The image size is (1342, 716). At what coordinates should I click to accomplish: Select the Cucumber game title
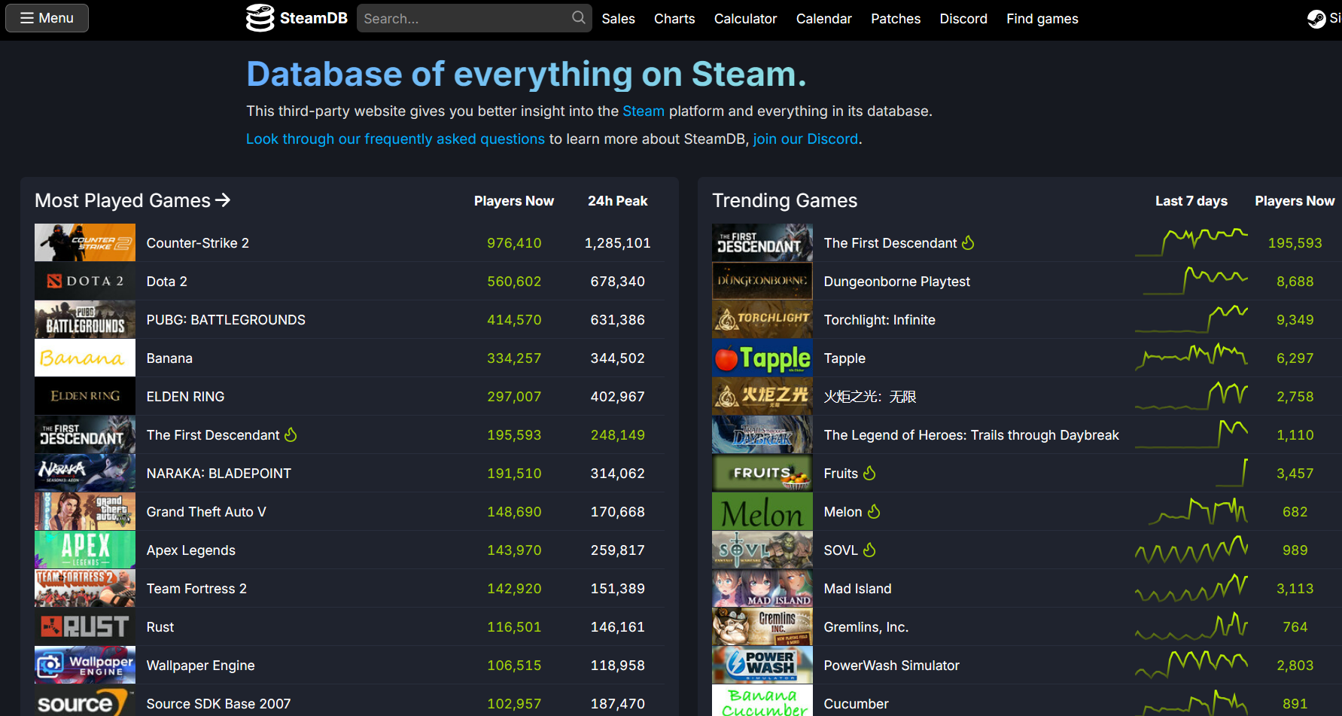(856, 704)
